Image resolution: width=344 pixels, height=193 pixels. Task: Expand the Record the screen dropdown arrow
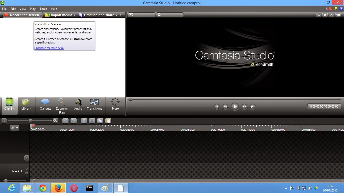click(41, 15)
